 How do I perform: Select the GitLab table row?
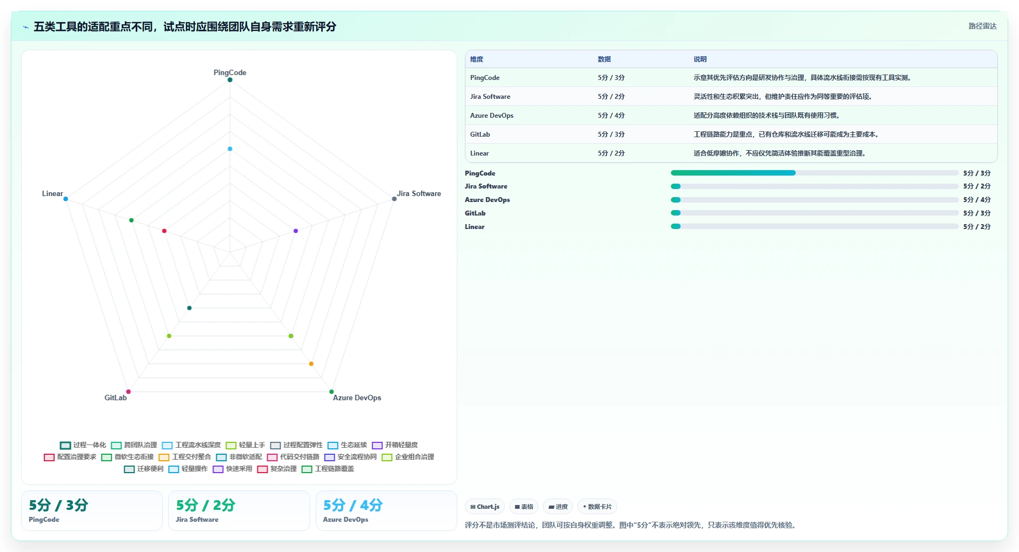tap(731, 134)
